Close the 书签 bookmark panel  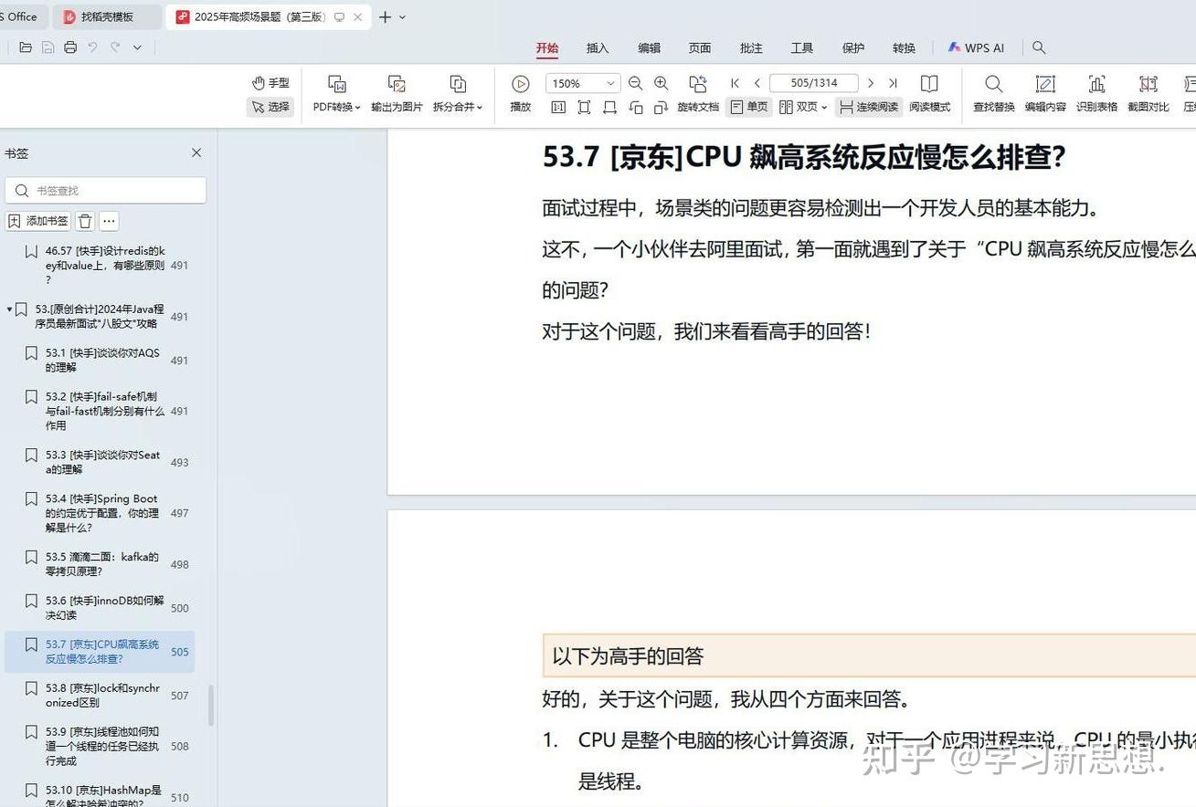click(196, 152)
